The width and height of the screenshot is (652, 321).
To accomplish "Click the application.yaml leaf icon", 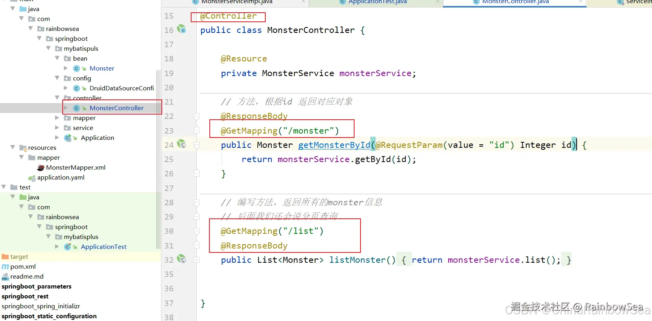I will [x=32, y=178].
